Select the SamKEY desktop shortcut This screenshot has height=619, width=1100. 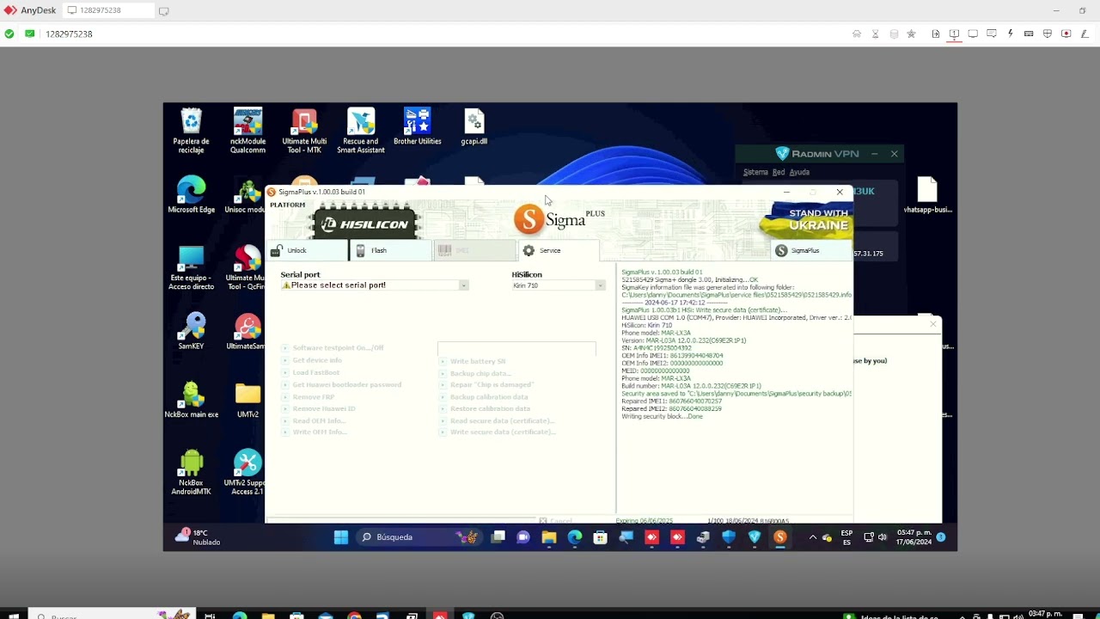191,332
